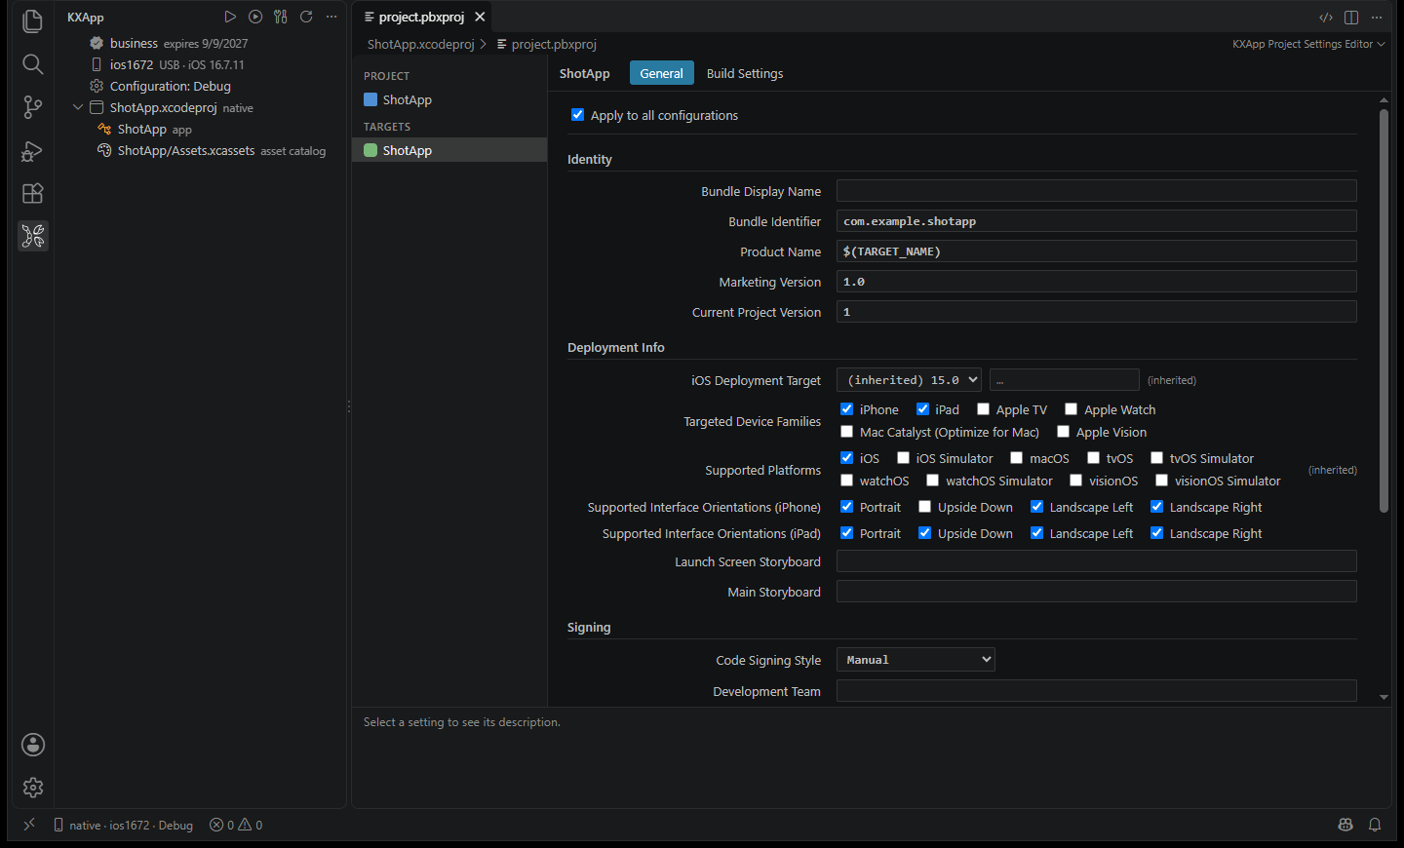Open the Source Control view icon

click(x=32, y=107)
